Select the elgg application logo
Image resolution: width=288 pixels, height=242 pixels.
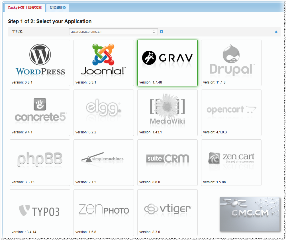[104, 107]
